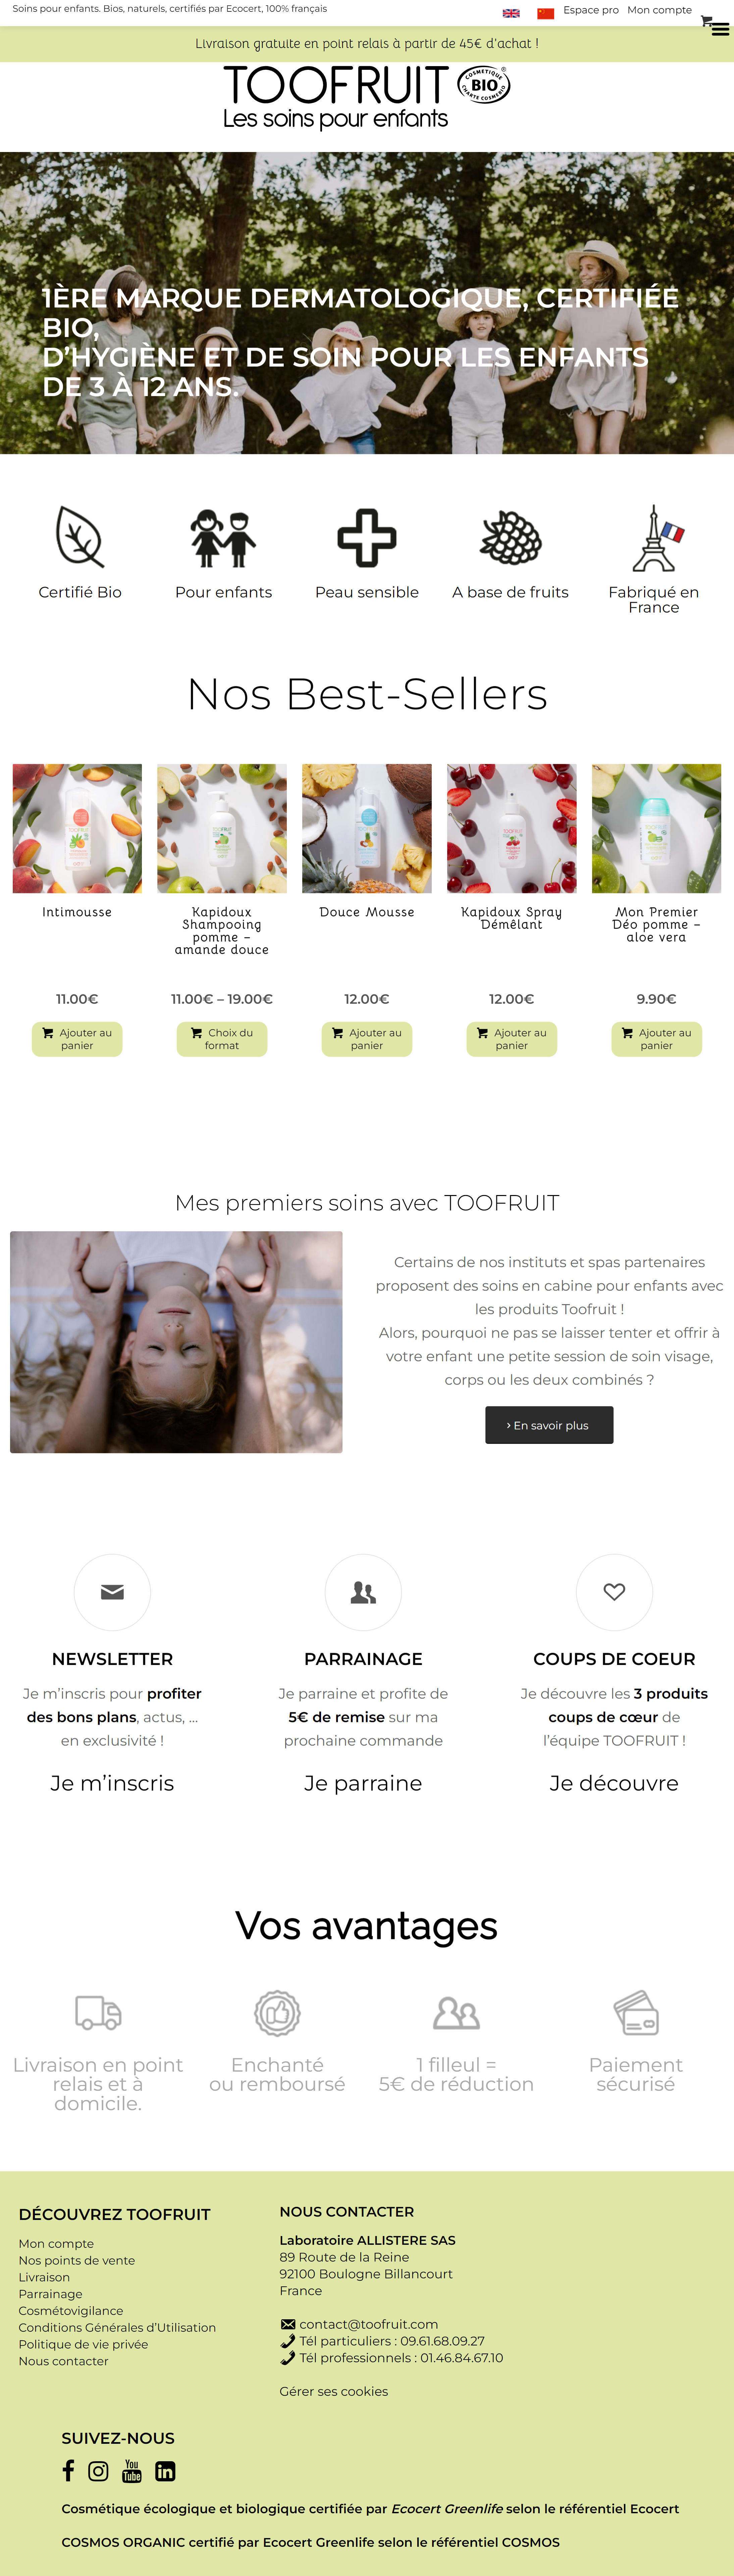
Task: Open Mon compte in top bar
Action: pos(659,10)
